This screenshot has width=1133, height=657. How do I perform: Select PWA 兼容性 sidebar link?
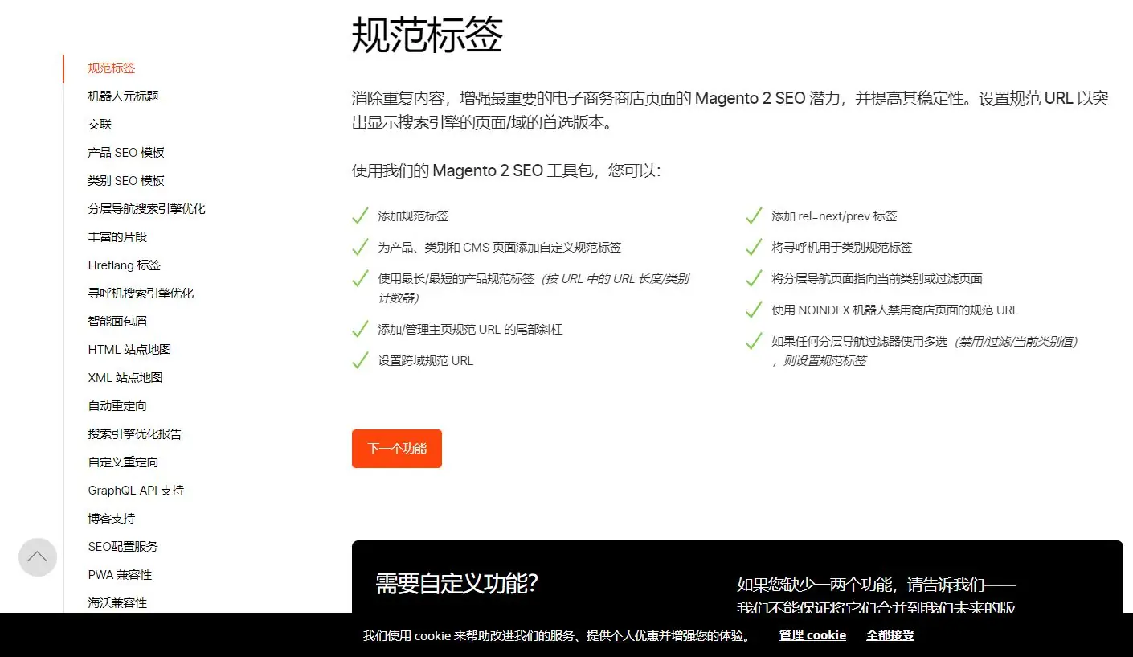pos(120,575)
